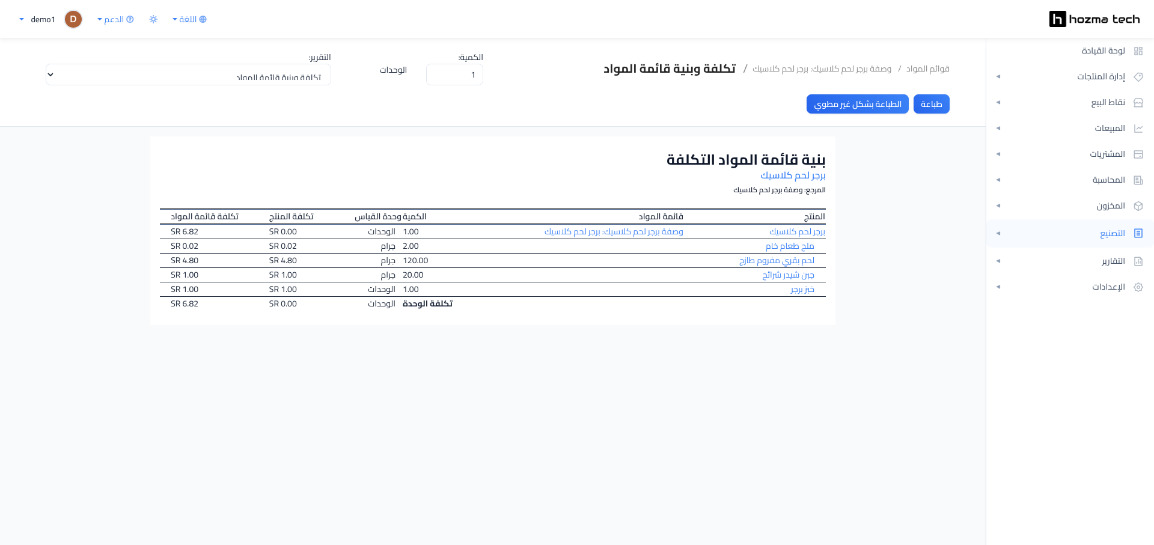Click the 20.00 quantity cell

tap(413, 275)
